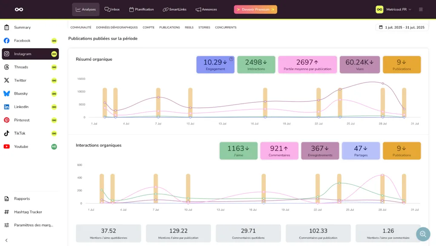This screenshot has height=246, width=436.
Task: Open the Concurrents tab
Action: tap(225, 27)
